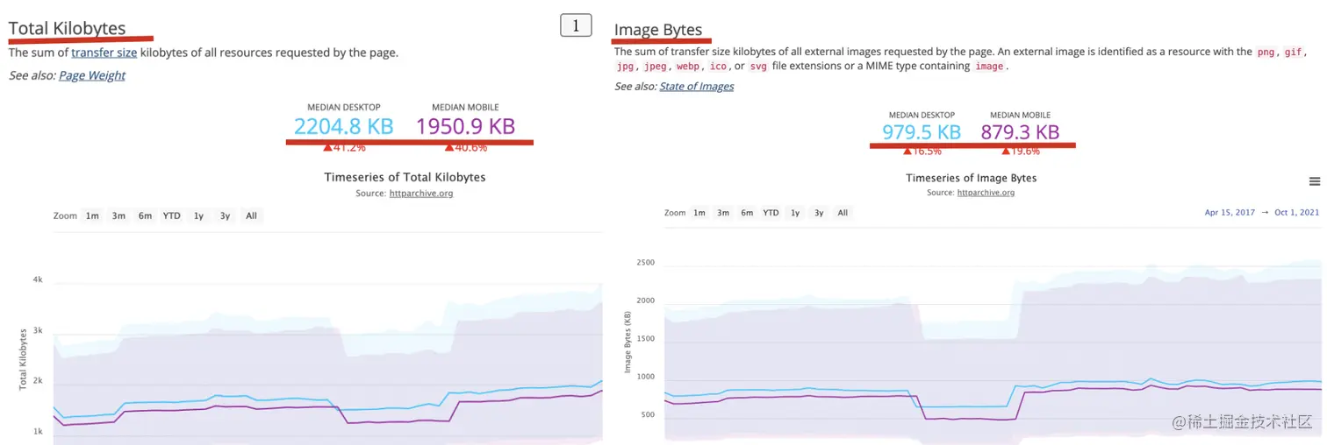Select YTD zoom on Image Bytes chart
This screenshot has width=1327, height=445.
771,213
